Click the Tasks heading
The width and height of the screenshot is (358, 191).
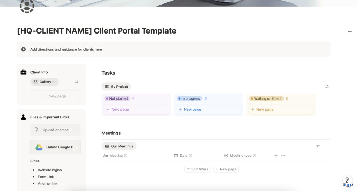pos(108,73)
